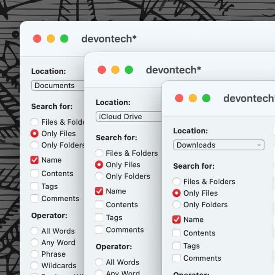This screenshot has height=275, width=275.
Task: Enable Comments checkbox in Downloads window
Action: pos(176,258)
